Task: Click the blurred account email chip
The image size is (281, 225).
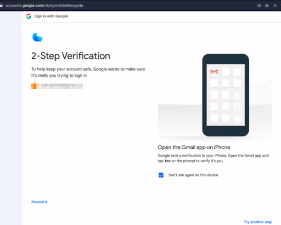Action: coord(57,86)
